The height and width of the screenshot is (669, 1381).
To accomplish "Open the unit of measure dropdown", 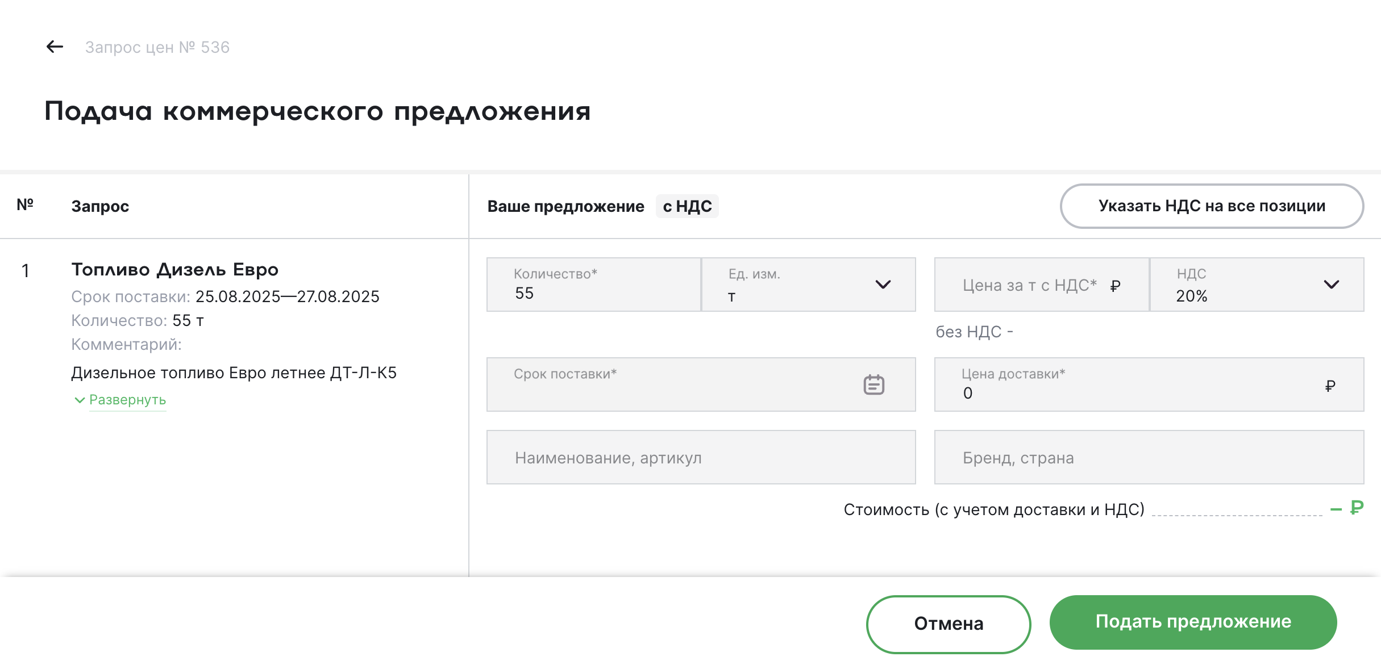I will [x=809, y=285].
